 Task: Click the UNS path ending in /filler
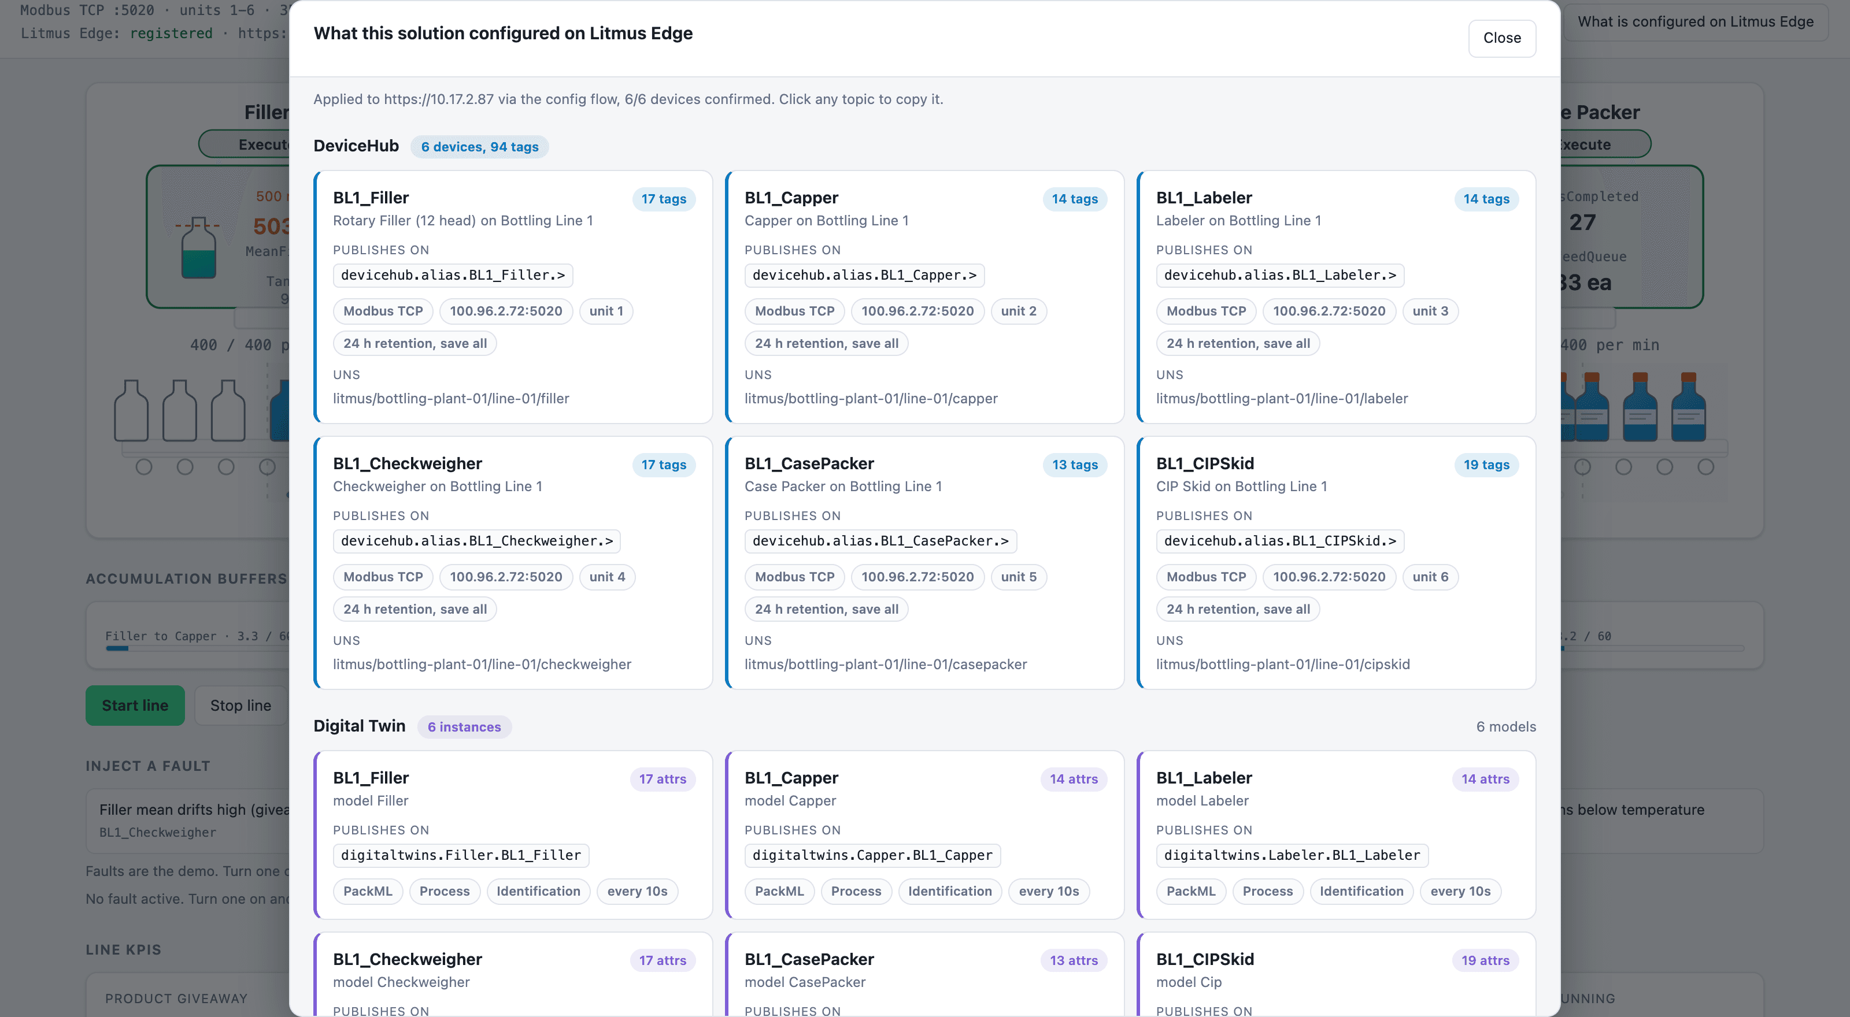(451, 399)
